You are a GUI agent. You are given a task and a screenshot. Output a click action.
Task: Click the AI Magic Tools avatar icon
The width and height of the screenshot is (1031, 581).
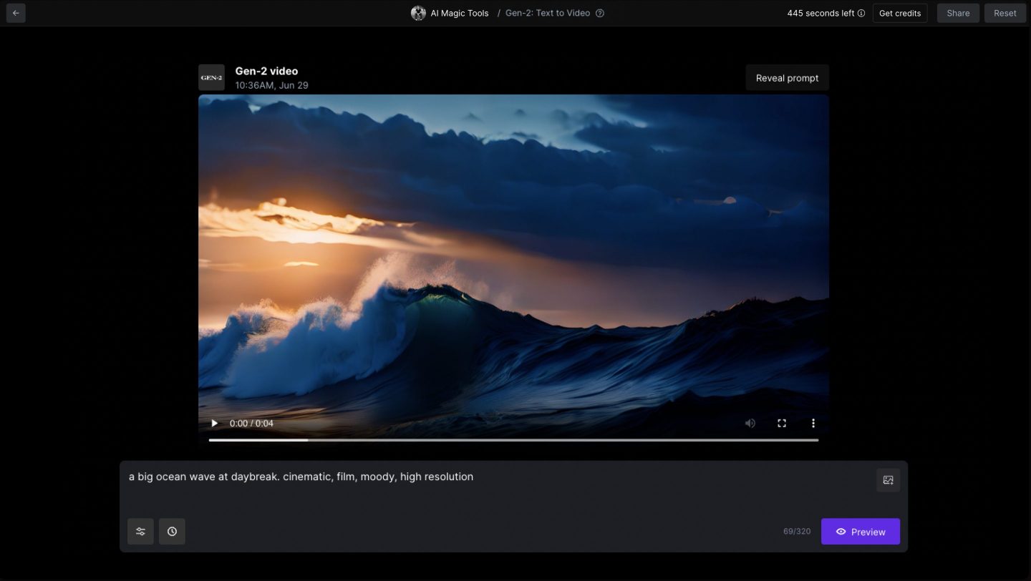pos(418,13)
